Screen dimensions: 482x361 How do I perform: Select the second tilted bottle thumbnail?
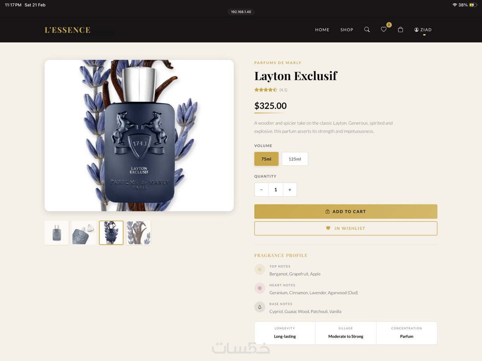point(84,233)
